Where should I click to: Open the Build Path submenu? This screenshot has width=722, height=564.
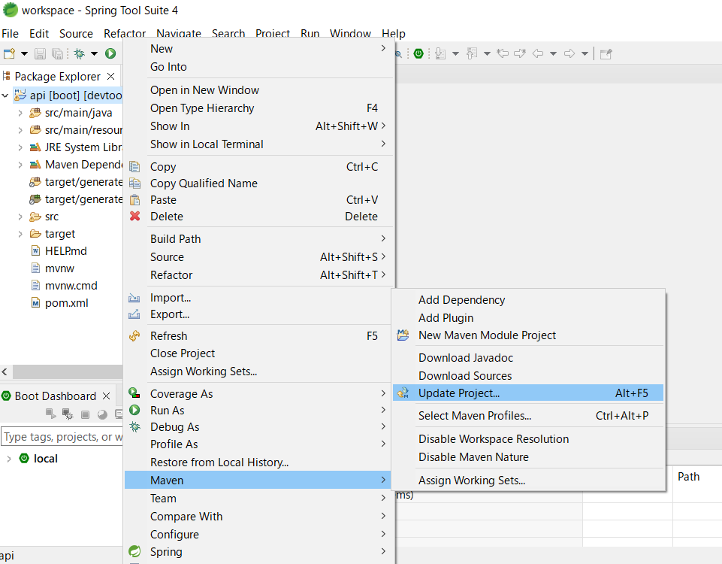(x=258, y=239)
